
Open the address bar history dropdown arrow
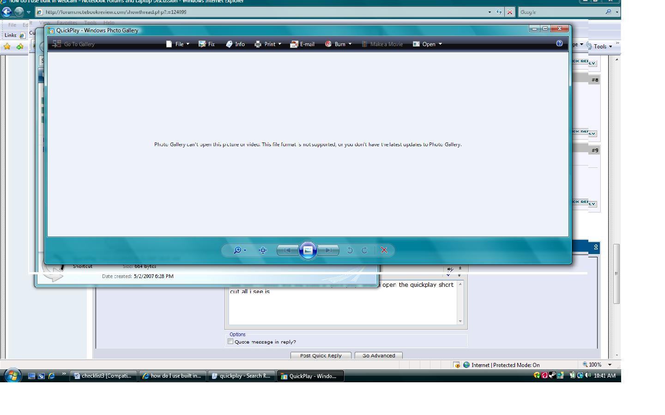tap(490, 12)
